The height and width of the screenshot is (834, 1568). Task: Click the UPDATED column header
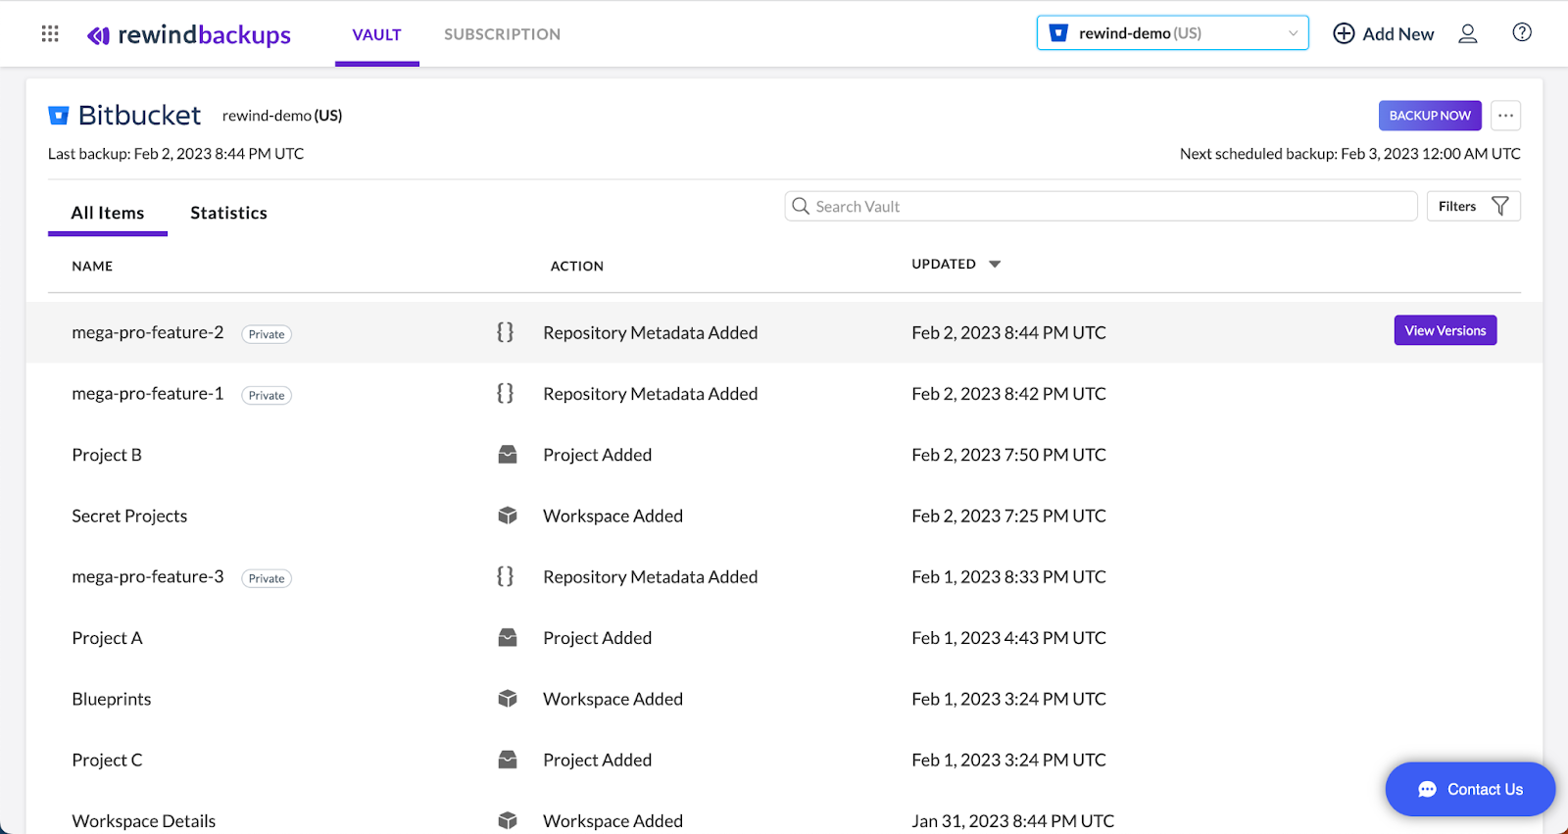coord(944,265)
